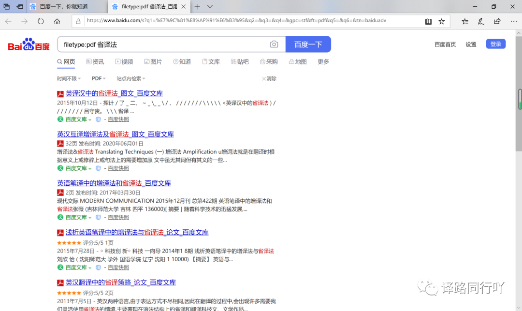The width and height of the screenshot is (522, 311).
Task: Close the filetype:pdf 省译法 tab
Action: click(184, 7)
